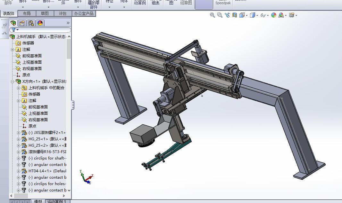Collapse the X方向<1> subassembly node
This screenshot has height=203, width=342.
13,82
